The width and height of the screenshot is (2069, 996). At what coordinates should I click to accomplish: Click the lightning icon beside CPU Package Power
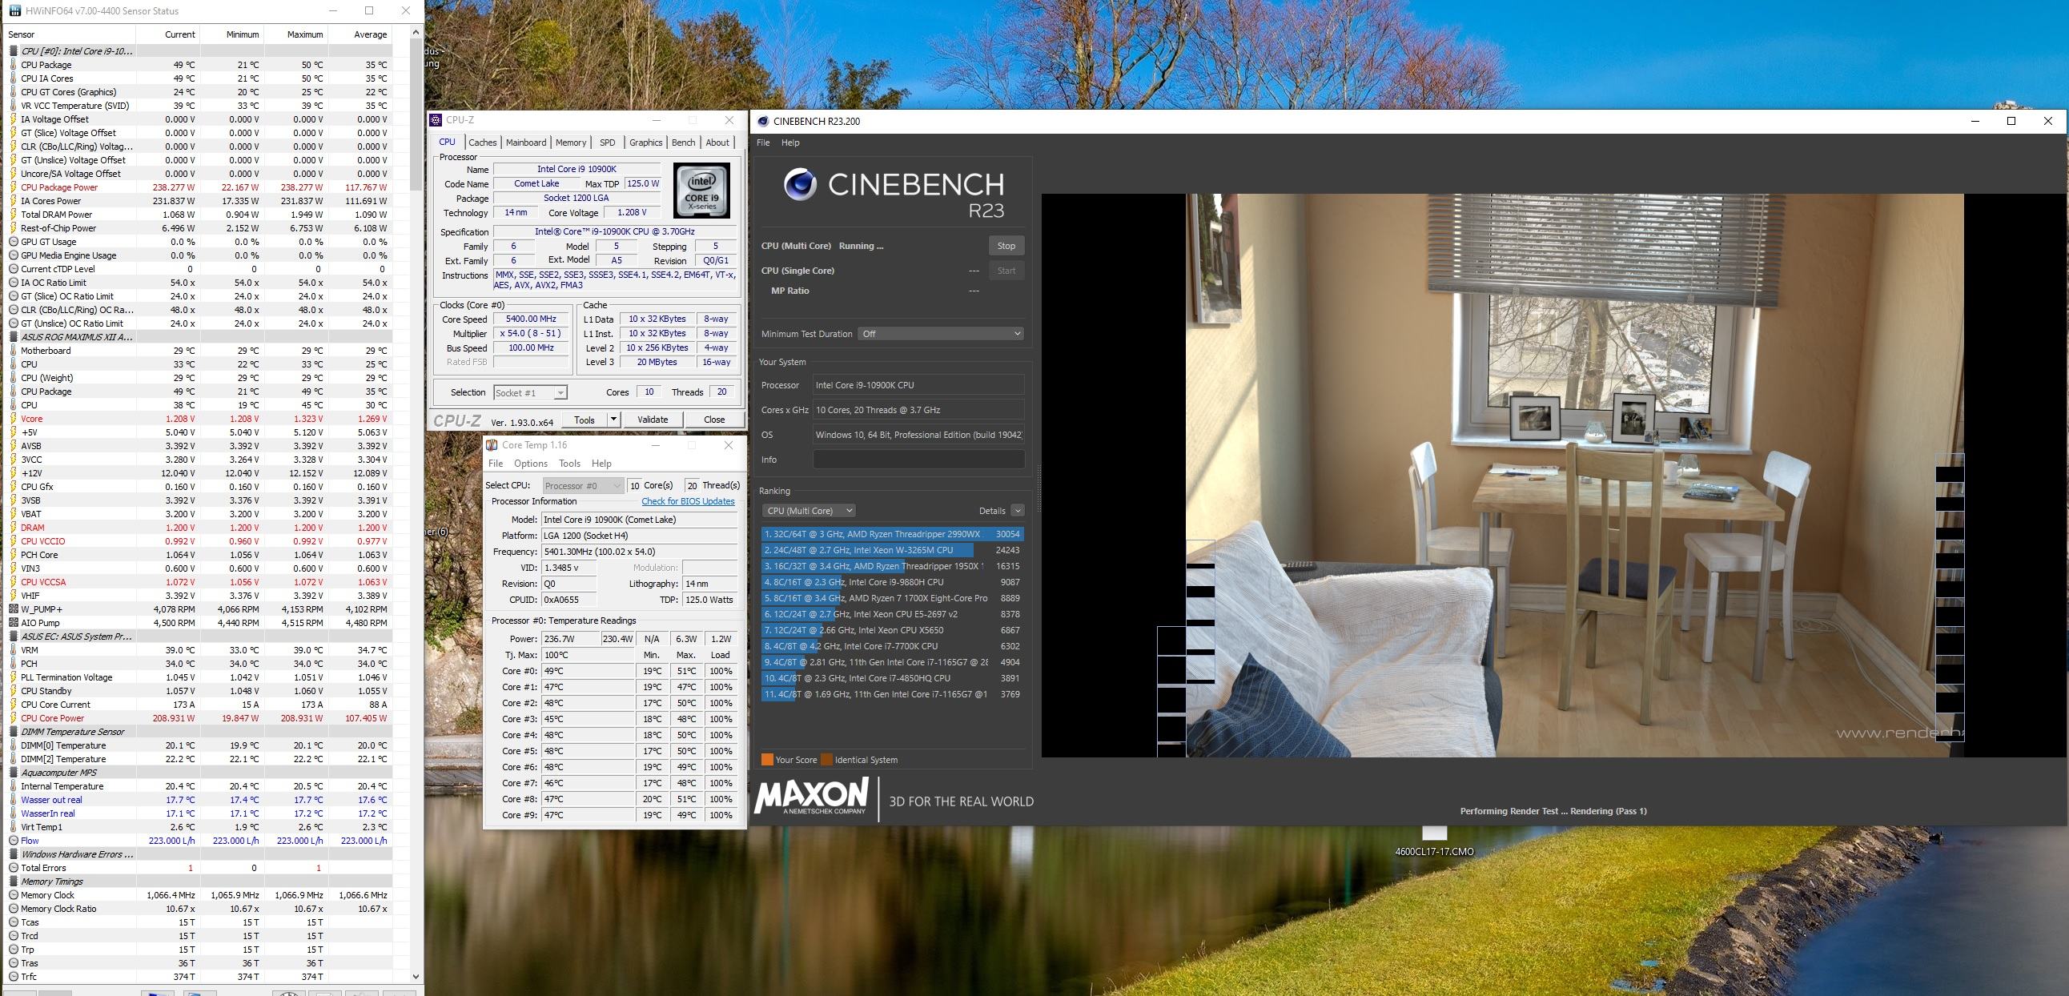pos(13,187)
